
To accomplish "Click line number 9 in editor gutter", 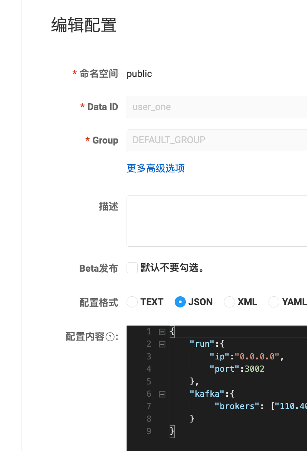I will 149,431.
